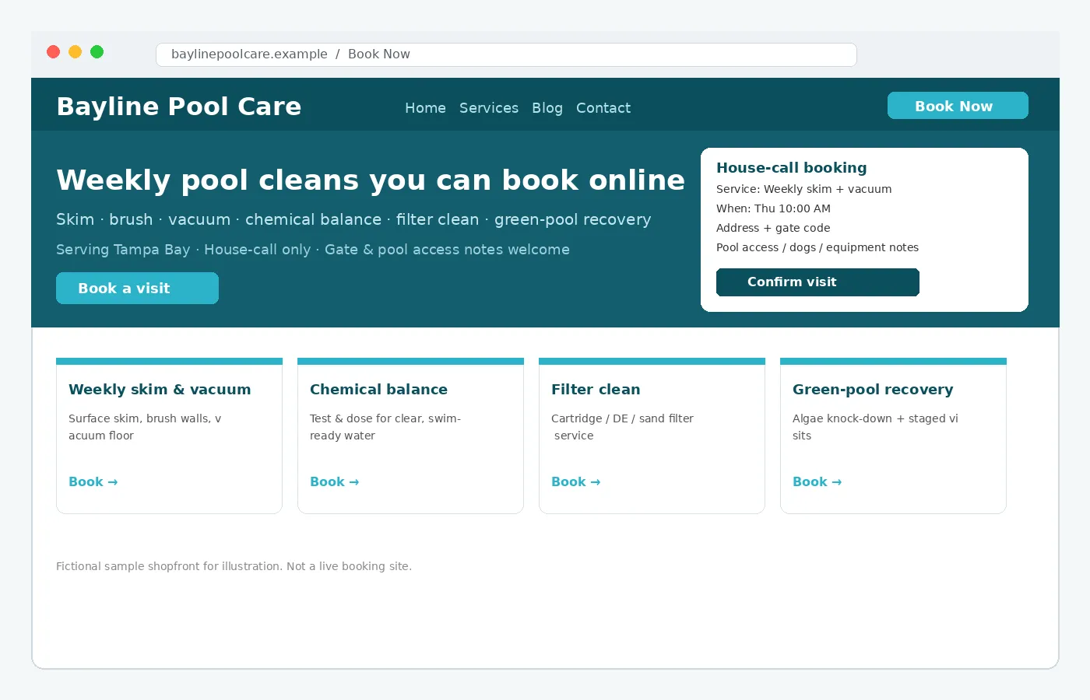This screenshot has width=1090, height=700.
Task: Book the Filter clean service
Action: (576, 482)
